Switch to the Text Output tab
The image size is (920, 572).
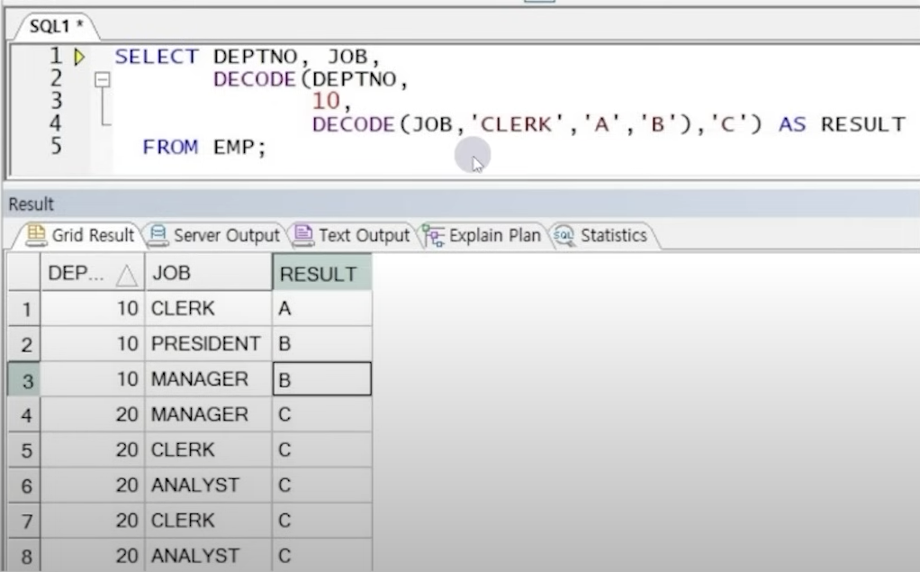coord(353,235)
